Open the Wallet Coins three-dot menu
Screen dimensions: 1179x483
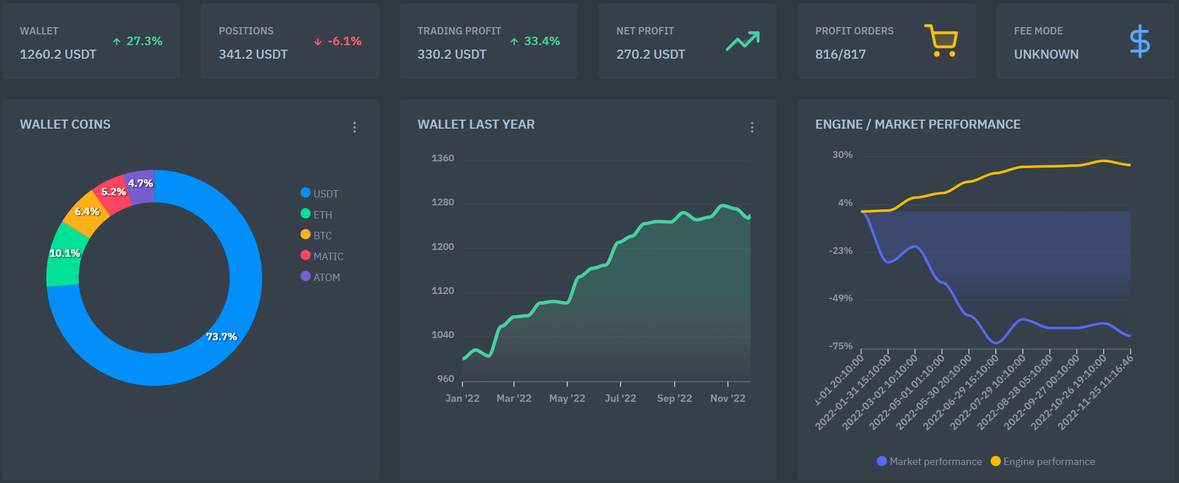tap(355, 127)
